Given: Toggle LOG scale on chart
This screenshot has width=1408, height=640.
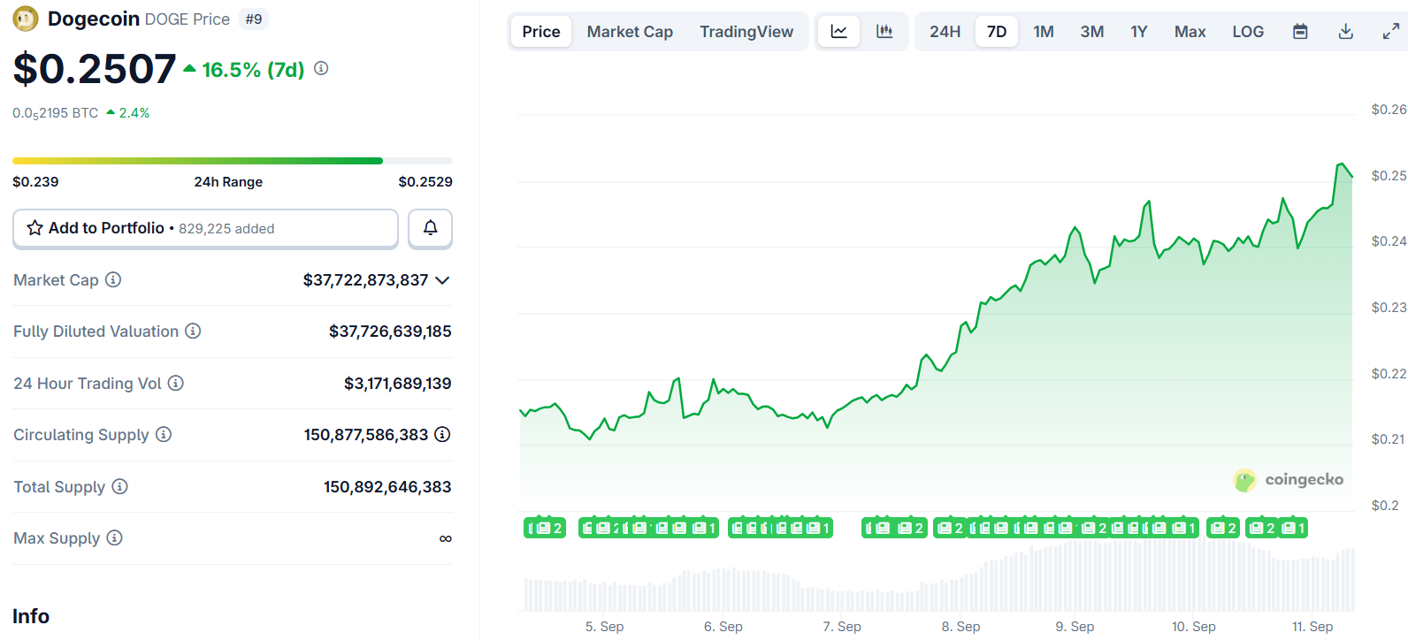Looking at the screenshot, I should [x=1248, y=32].
